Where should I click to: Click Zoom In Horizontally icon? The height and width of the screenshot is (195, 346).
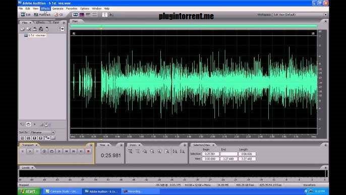click(x=131, y=152)
